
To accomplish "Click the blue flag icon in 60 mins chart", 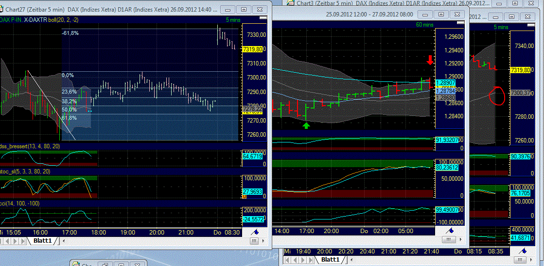I will point(451,230).
